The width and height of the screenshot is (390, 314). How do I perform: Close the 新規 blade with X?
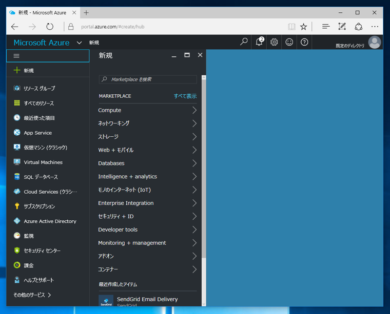pyautogui.click(x=200, y=55)
